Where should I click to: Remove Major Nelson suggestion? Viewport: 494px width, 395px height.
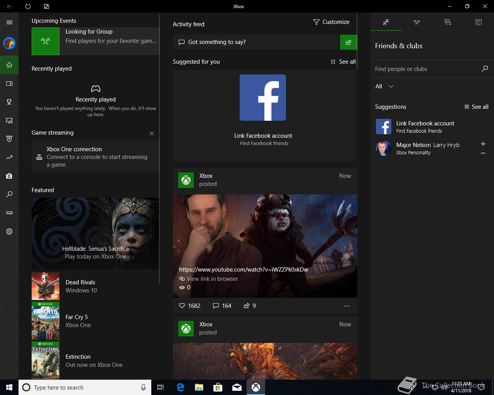[x=483, y=153]
